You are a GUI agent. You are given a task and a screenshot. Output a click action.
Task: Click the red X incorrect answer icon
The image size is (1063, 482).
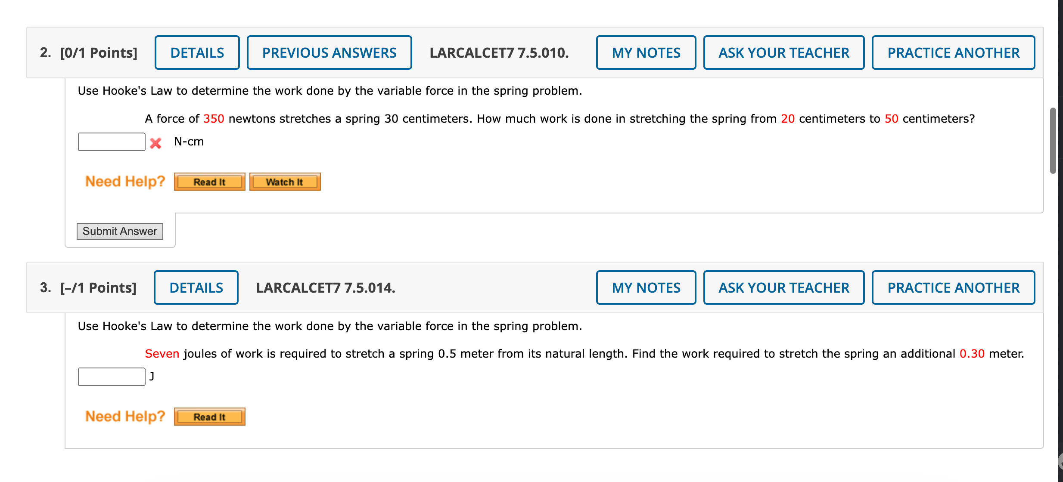[x=155, y=142]
